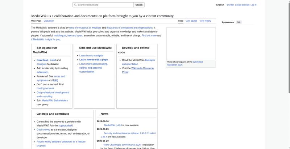Open developer documentation link
This screenshot has height=149, width=290.
(138, 62)
